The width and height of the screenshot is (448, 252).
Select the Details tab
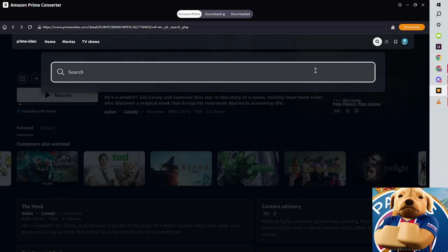pos(47,128)
